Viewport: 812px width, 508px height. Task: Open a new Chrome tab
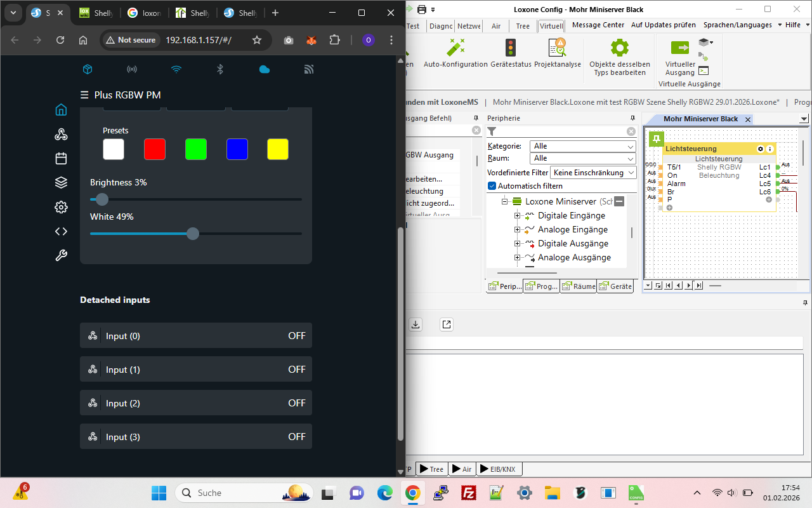pyautogui.click(x=275, y=13)
